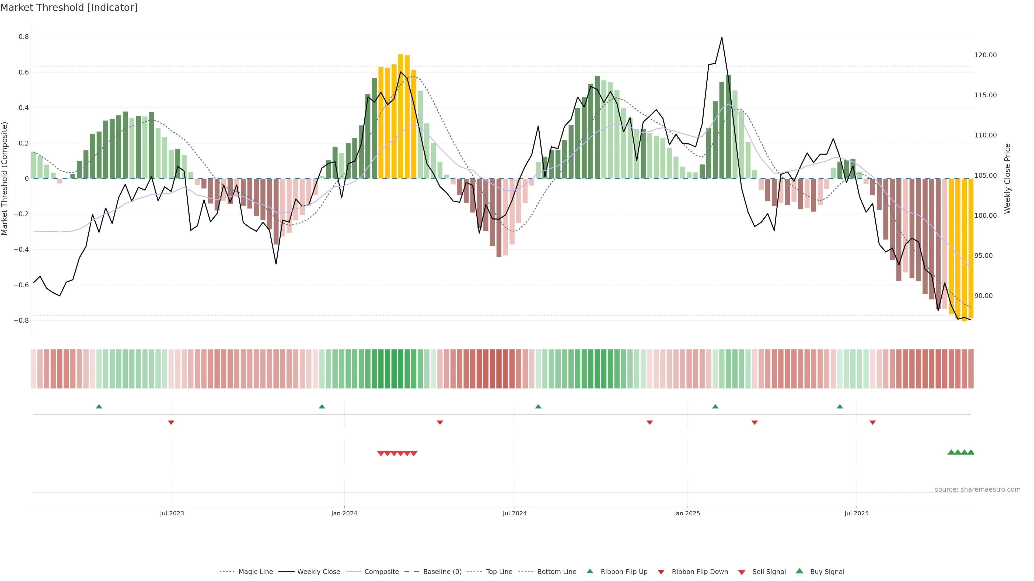Click the Weekly Close Price axis title
Viewport: 1034px width, 581px height.
pyautogui.click(x=1007, y=178)
